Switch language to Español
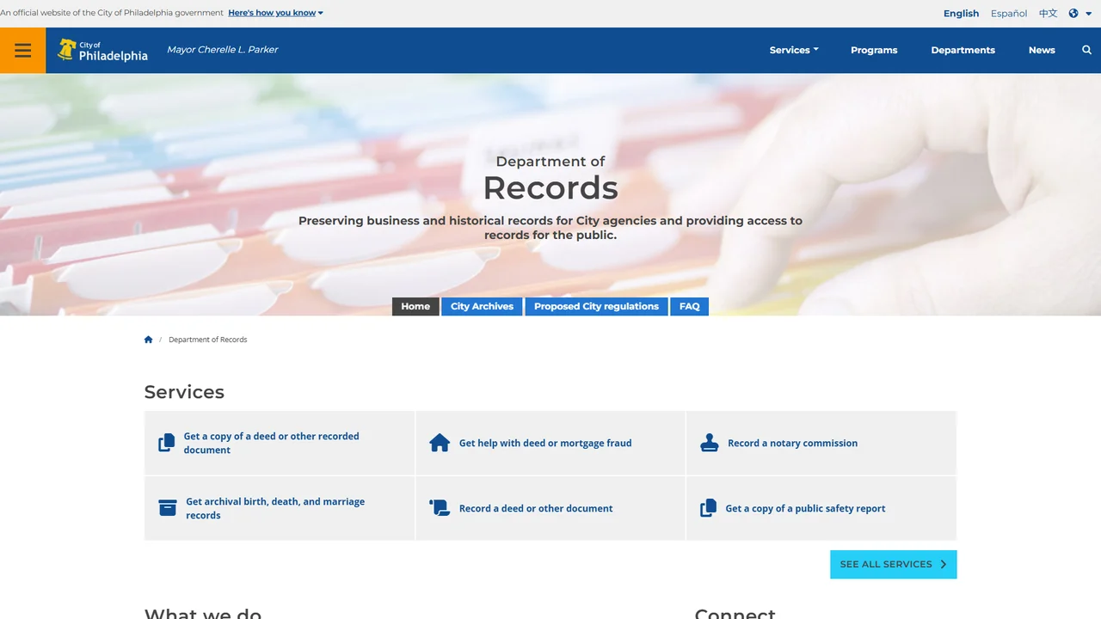 (x=1009, y=13)
